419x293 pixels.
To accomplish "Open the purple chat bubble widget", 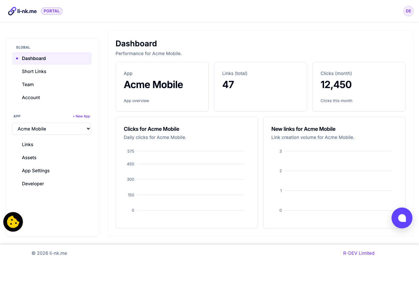I will click(402, 218).
